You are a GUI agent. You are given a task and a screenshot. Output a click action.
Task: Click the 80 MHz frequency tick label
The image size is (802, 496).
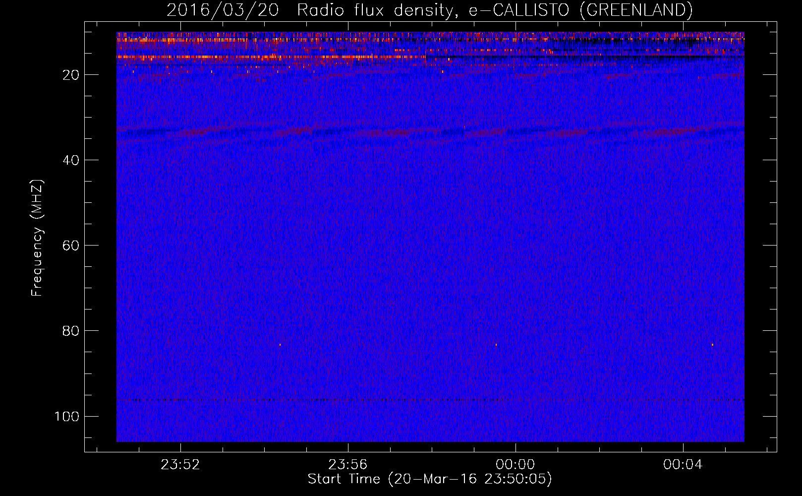tap(71, 331)
